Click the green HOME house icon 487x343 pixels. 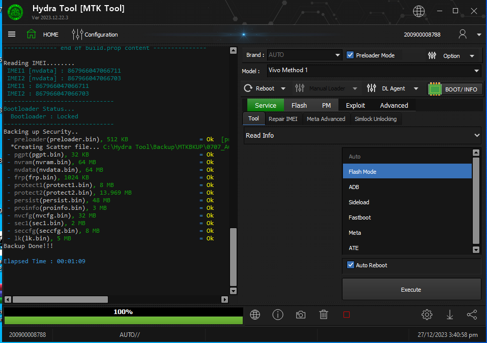click(x=31, y=34)
